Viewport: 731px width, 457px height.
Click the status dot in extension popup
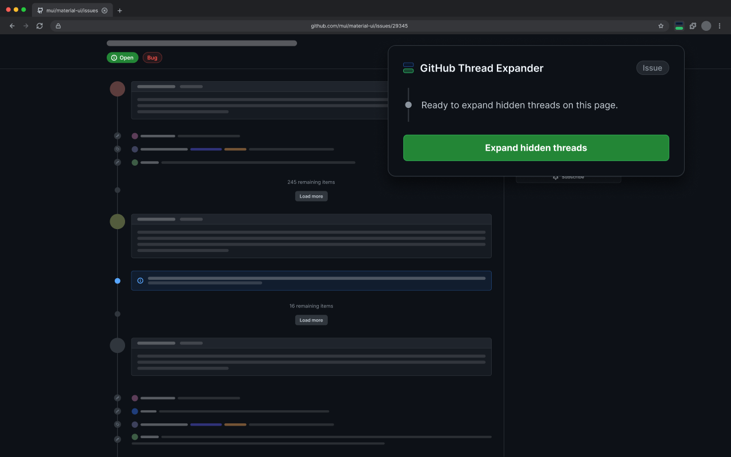[x=408, y=105]
